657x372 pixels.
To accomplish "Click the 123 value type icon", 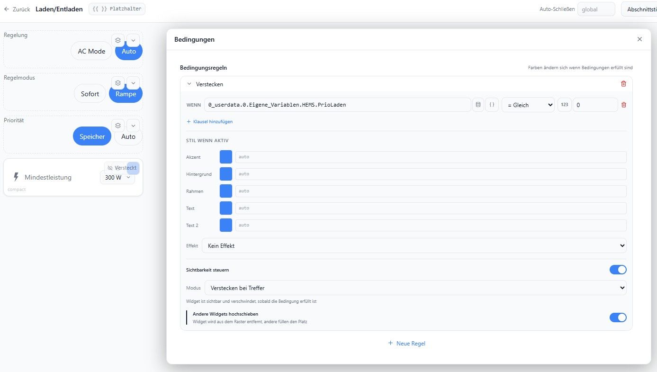I will click(564, 105).
